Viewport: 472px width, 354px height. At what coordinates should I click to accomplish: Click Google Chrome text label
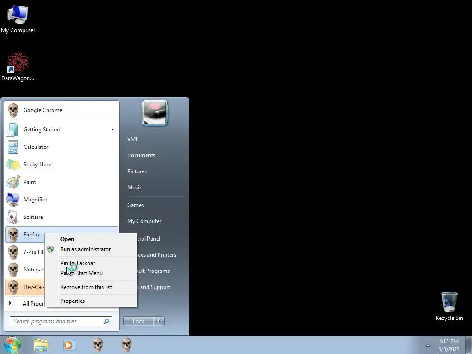click(43, 110)
